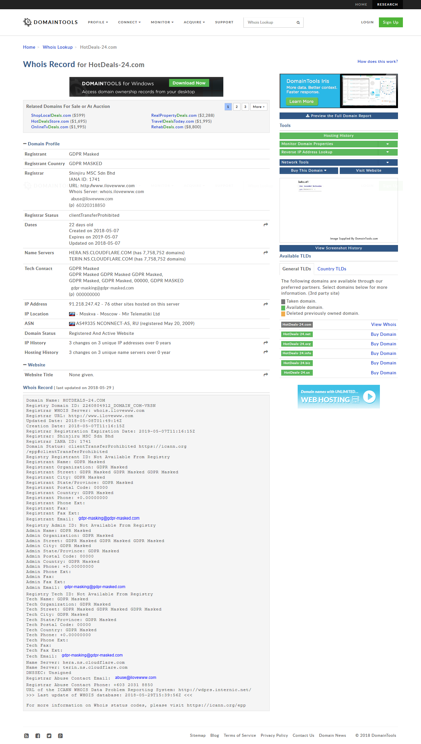This screenshot has width=421, height=744.
Task: Click the share arrow in Website Title row
Action: point(266,375)
